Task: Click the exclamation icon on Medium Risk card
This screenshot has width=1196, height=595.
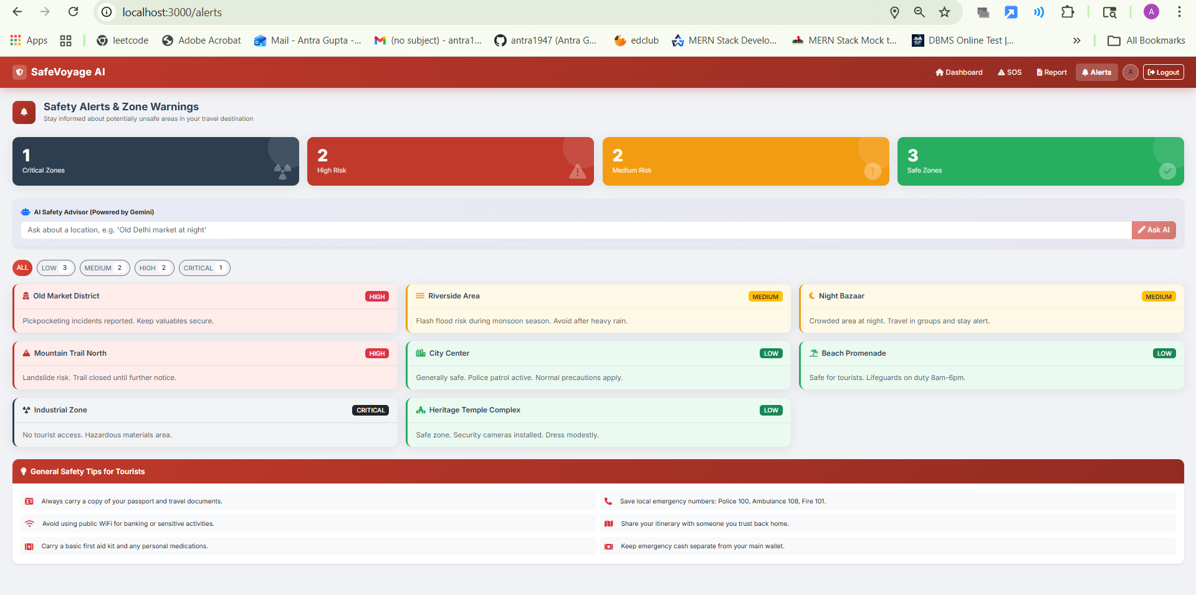Action: tap(873, 171)
